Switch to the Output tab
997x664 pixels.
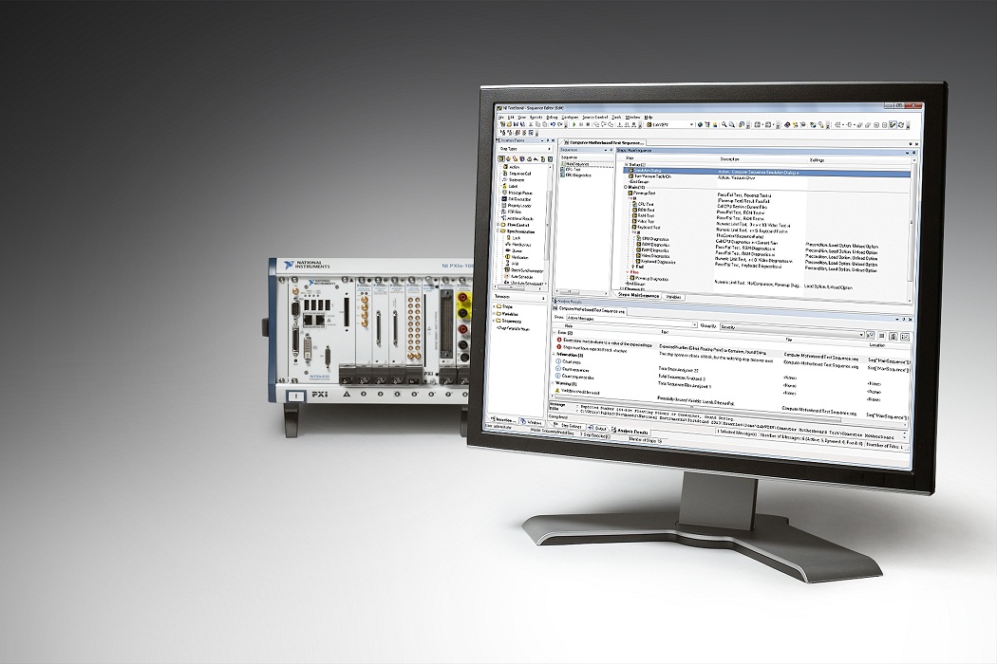598,428
